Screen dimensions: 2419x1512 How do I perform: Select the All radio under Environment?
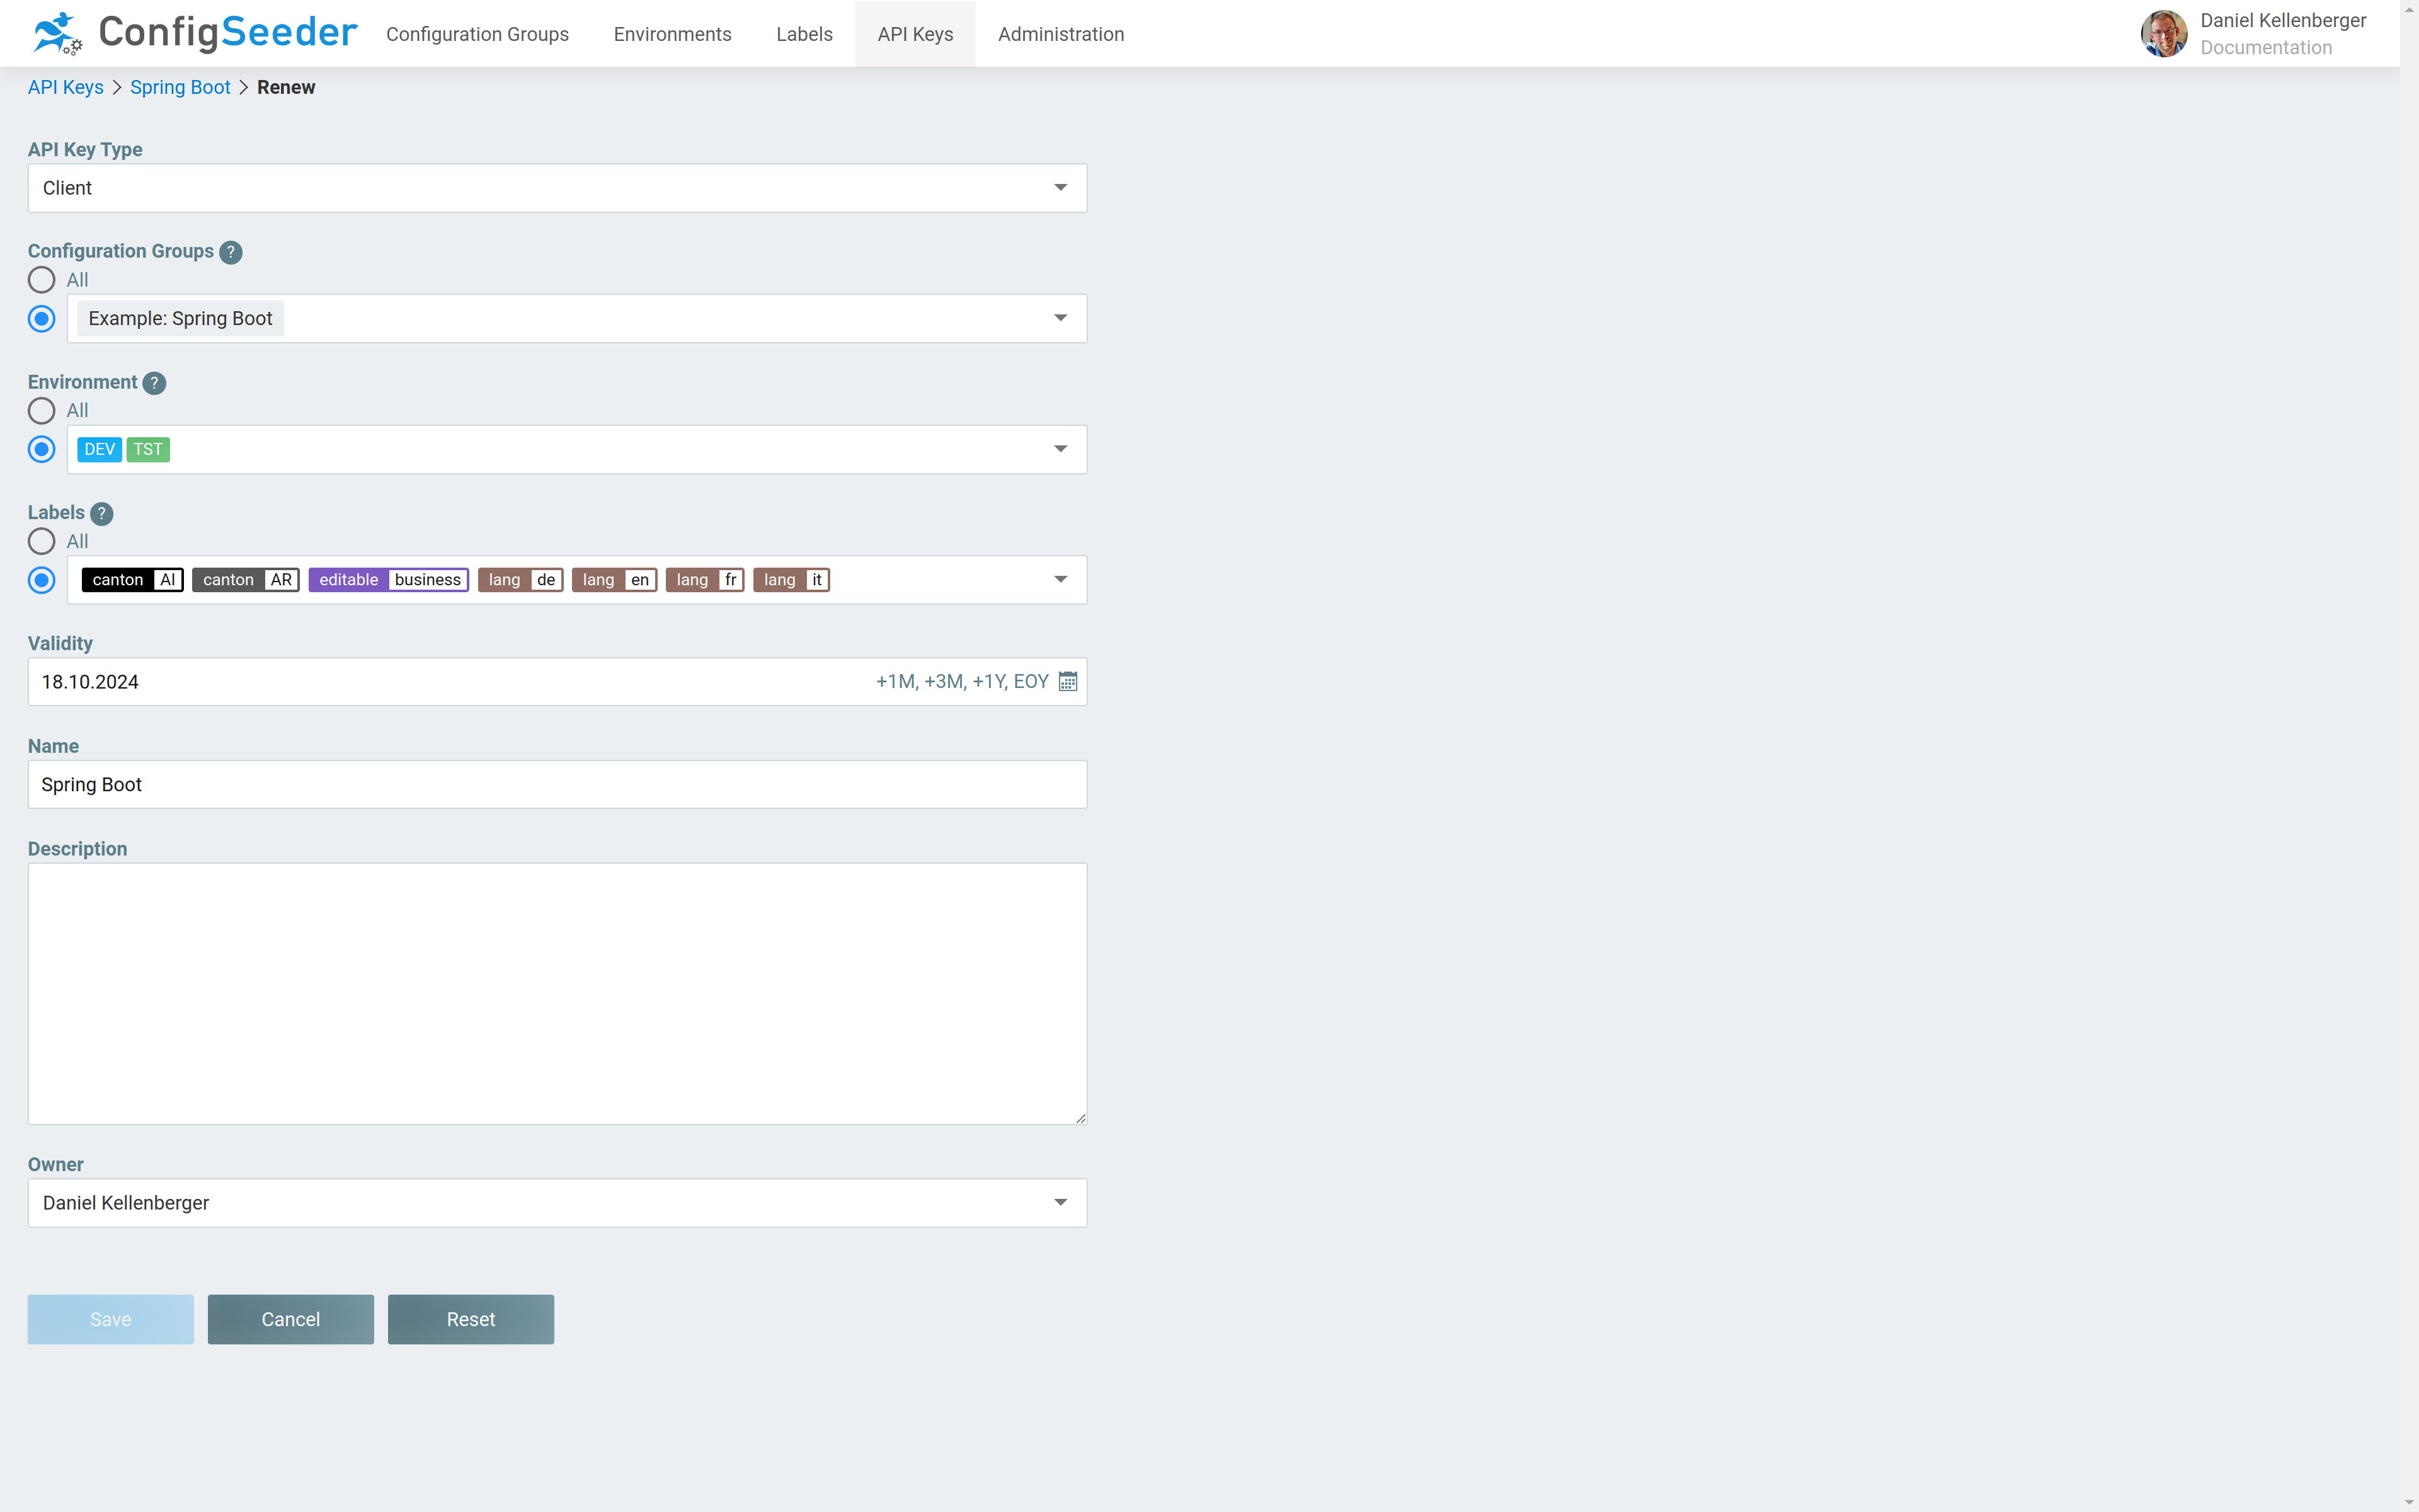pos(41,410)
